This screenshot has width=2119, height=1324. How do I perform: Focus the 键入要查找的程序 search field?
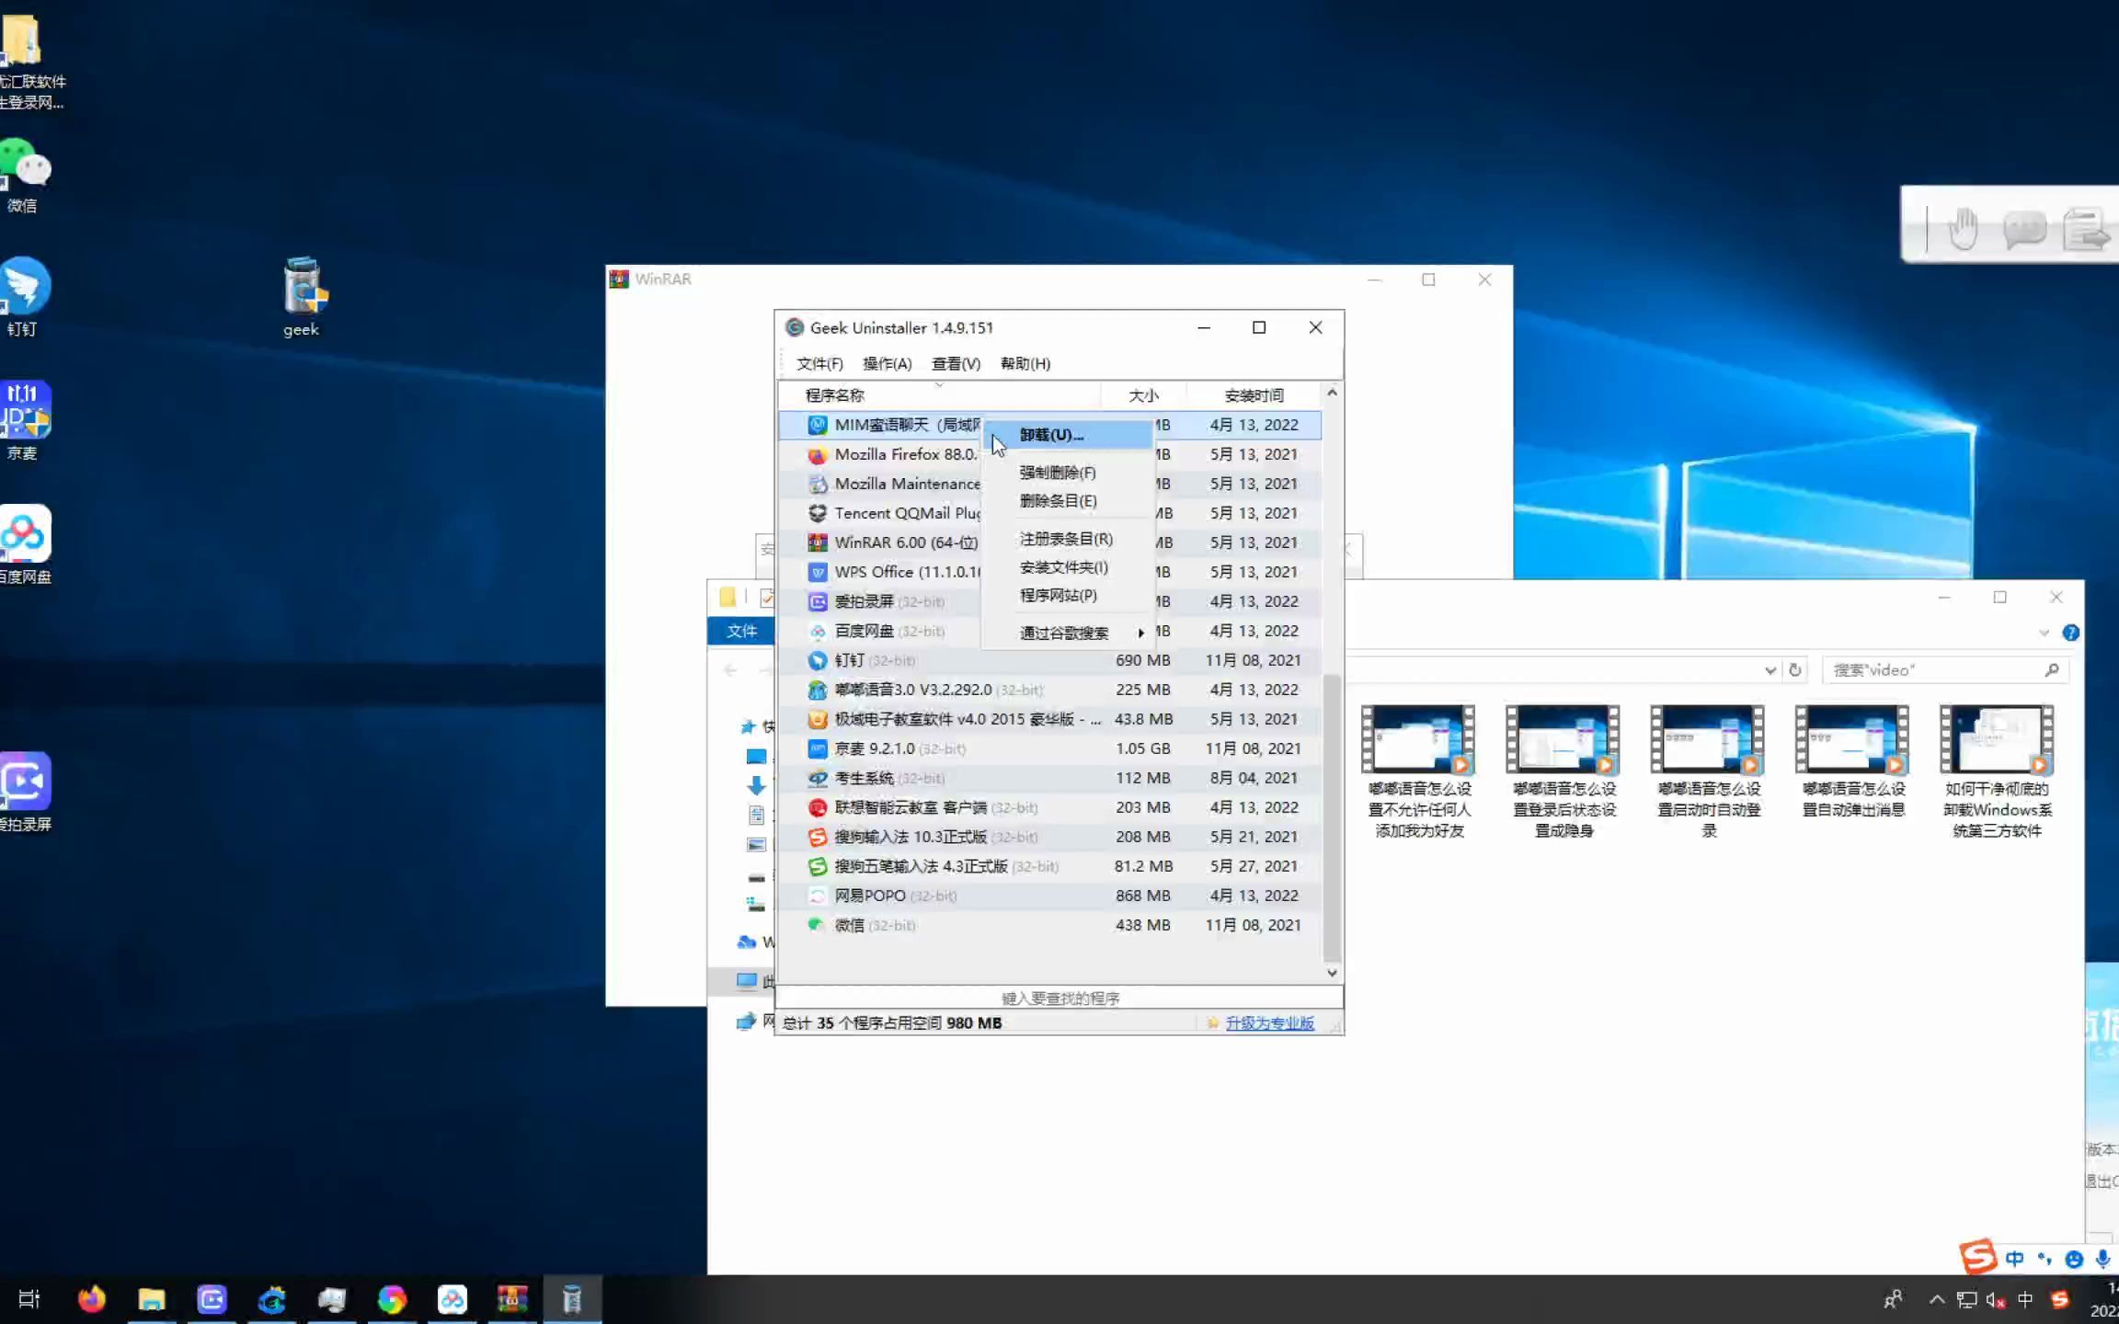tap(1059, 999)
